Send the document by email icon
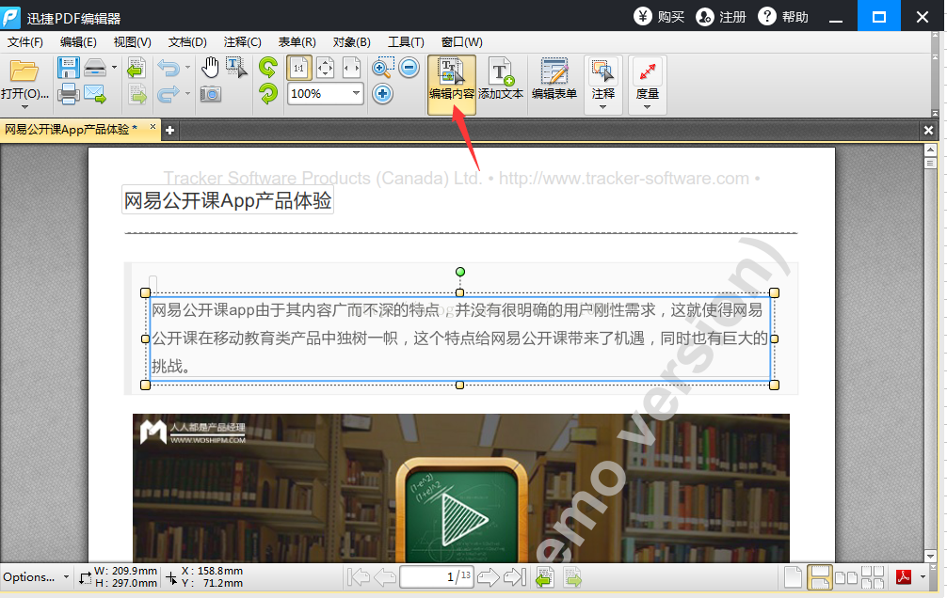The height and width of the screenshot is (598, 947). click(95, 94)
